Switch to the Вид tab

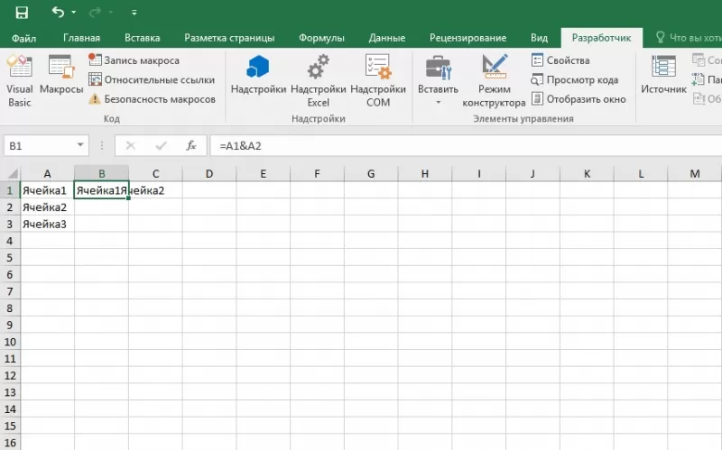coord(539,38)
